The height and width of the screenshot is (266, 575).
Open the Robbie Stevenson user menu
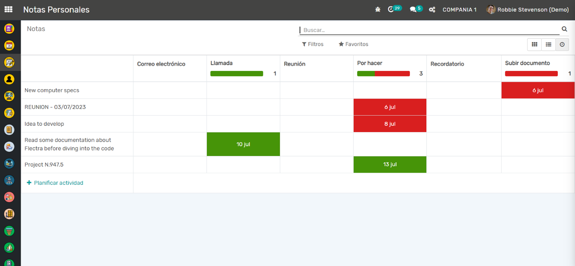(528, 10)
